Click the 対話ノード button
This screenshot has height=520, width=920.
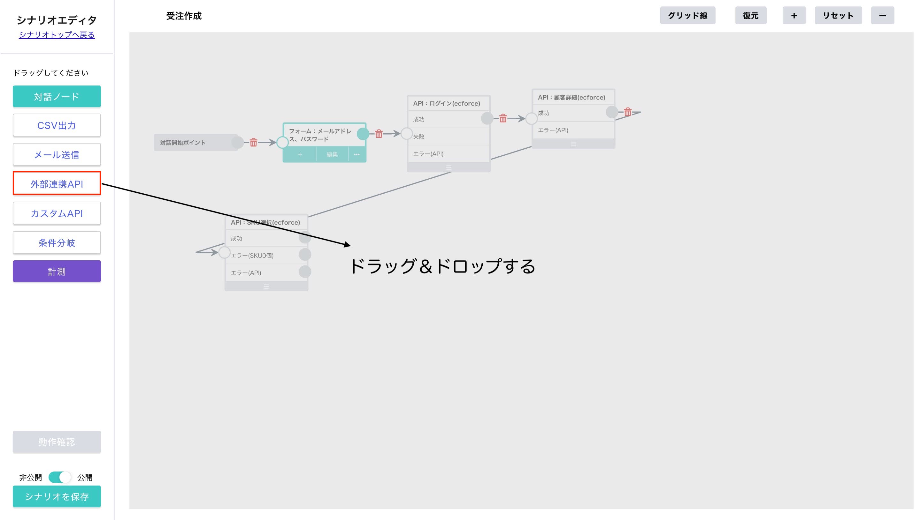point(57,96)
